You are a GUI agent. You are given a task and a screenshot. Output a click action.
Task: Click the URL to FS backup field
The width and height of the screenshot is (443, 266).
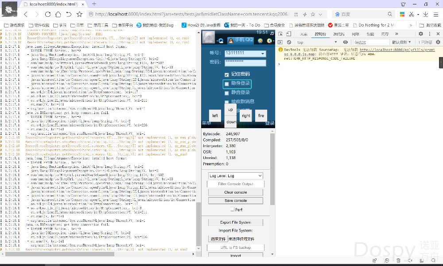tap(236, 247)
